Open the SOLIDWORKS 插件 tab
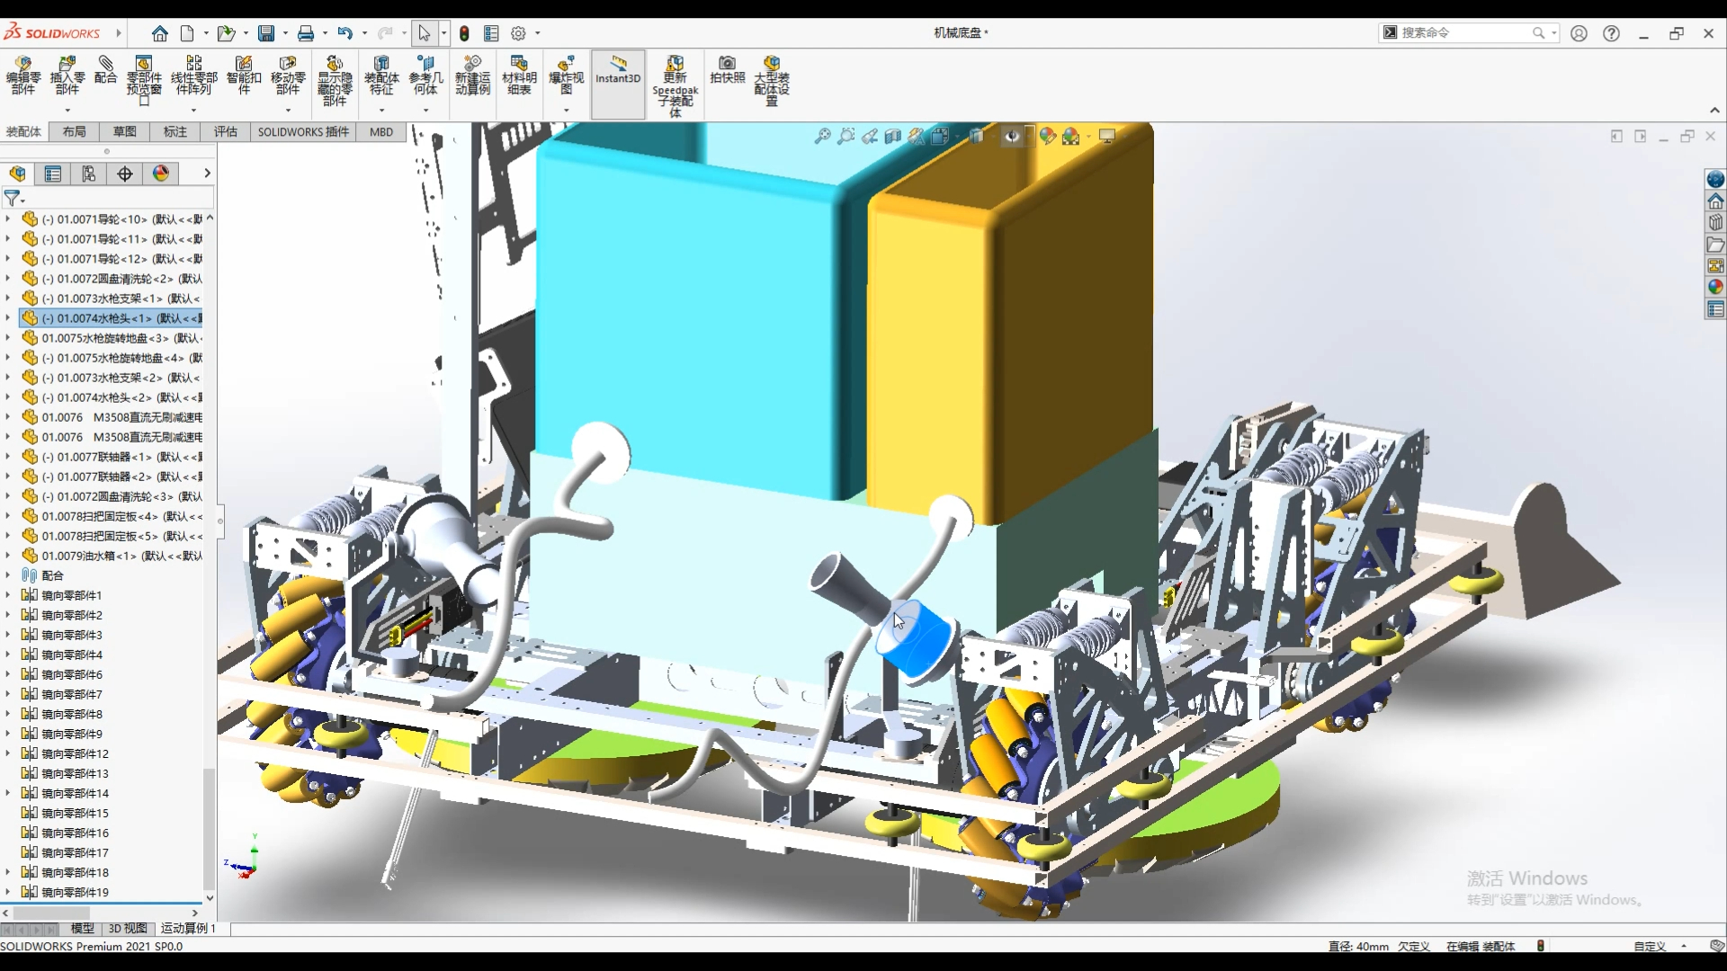 point(303,131)
